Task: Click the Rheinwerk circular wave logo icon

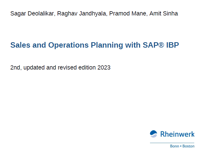Action: coord(154,134)
